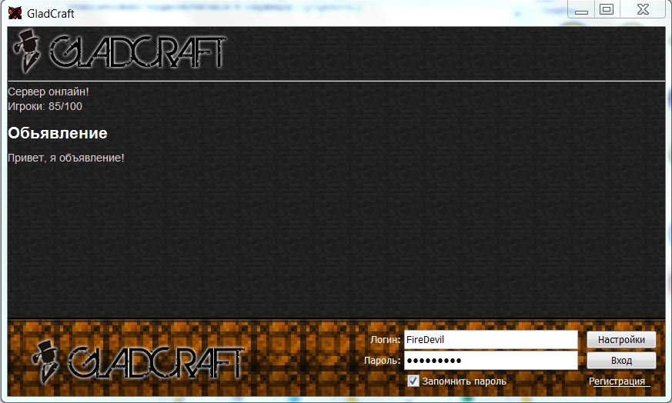
Task: Click the 'Пароль:' label
Action: (x=382, y=361)
